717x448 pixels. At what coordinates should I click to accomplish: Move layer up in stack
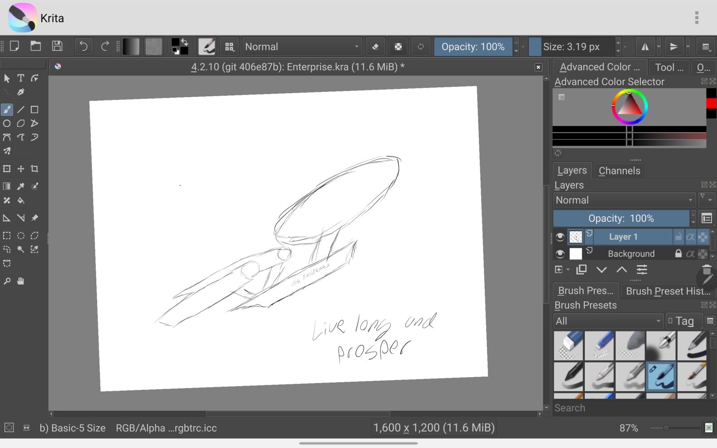[622, 270]
